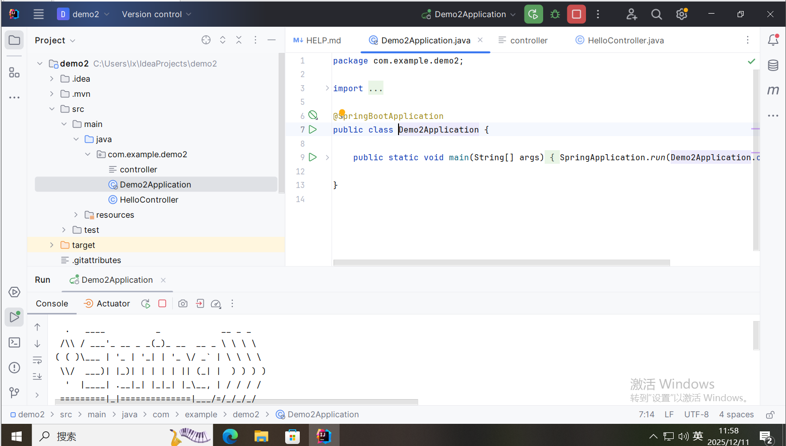Take thread dump camera icon
Image resolution: width=786 pixels, height=446 pixels.
pos(183,303)
